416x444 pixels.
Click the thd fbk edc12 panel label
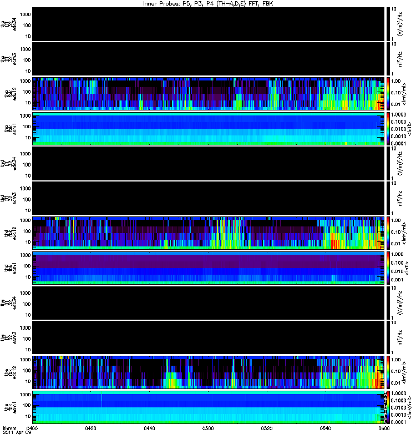click(x=11, y=233)
